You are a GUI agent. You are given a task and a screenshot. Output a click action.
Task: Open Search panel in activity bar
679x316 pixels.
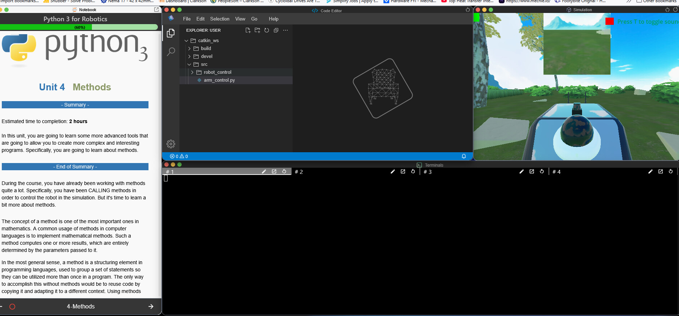(171, 52)
